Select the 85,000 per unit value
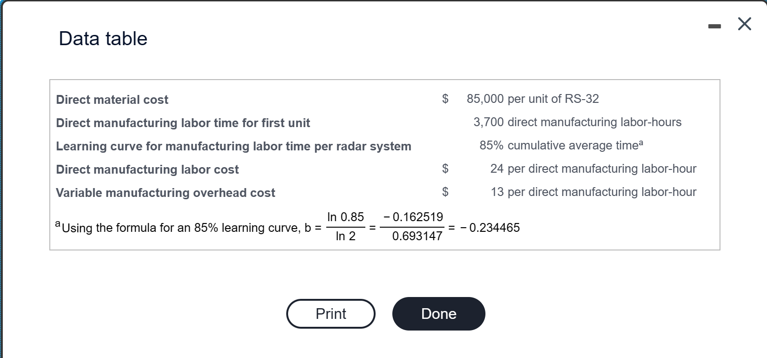Screen dimensions: 767x358 (532, 98)
